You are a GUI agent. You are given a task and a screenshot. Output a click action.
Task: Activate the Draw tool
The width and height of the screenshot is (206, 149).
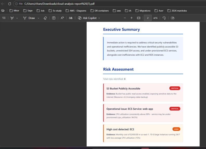click(29, 18)
